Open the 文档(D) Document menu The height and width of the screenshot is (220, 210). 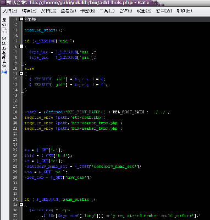(48, 11)
